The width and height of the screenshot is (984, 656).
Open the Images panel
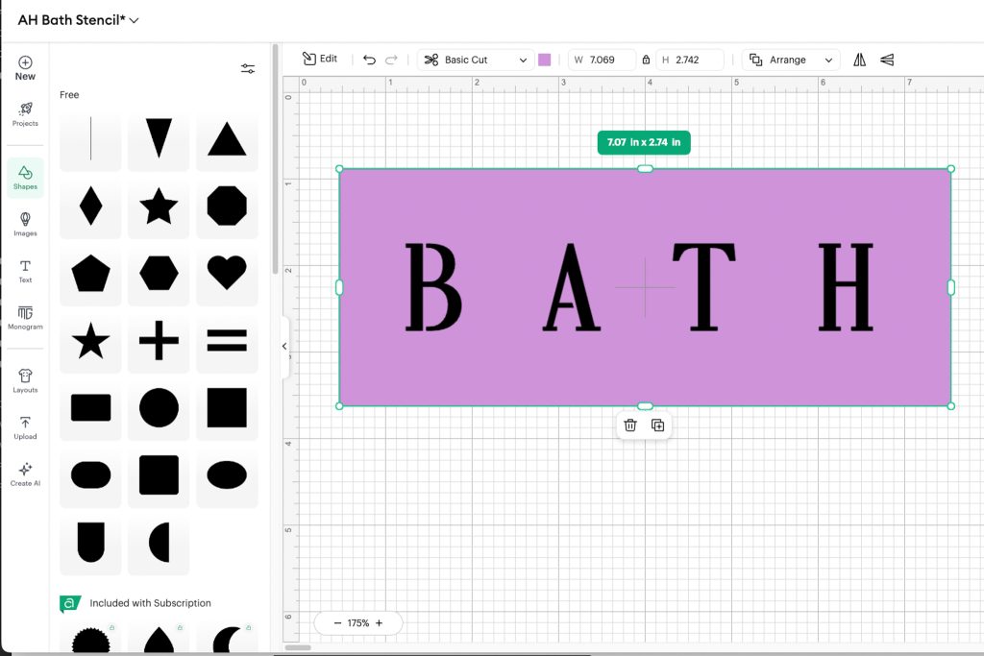[24, 223]
